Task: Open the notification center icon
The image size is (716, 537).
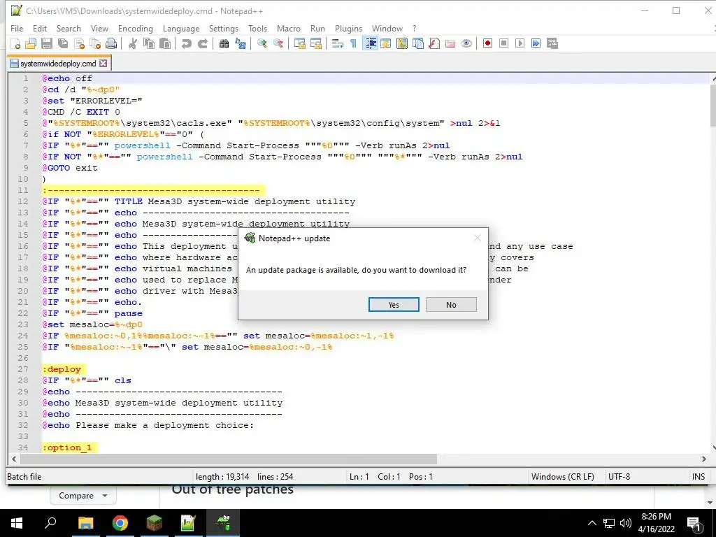Action: click(694, 523)
